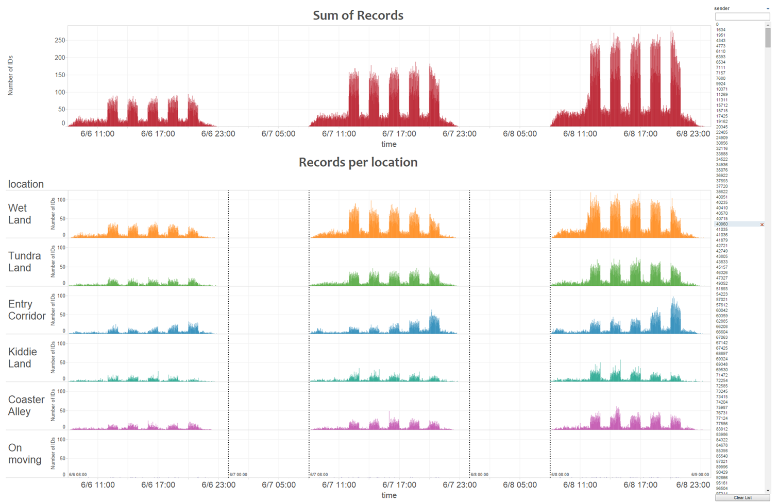
Task: Select sender 1634 in the list
Action: tap(721, 30)
